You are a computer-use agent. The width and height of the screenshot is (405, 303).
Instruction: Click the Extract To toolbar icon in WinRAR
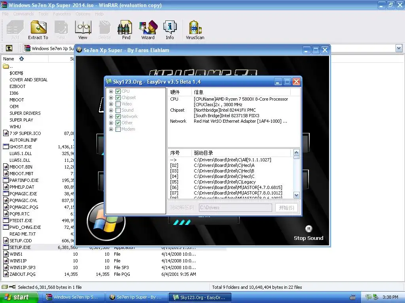click(38, 30)
